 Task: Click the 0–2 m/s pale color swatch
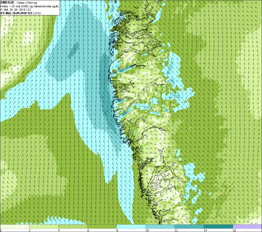14,227
